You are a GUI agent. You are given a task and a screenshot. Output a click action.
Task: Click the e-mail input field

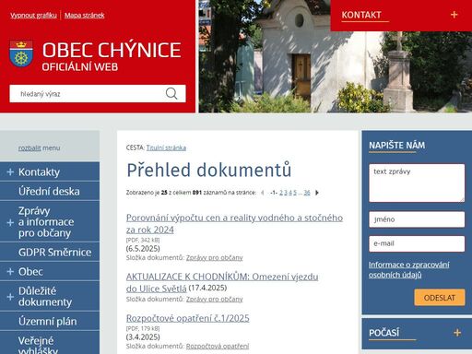tap(417, 243)
